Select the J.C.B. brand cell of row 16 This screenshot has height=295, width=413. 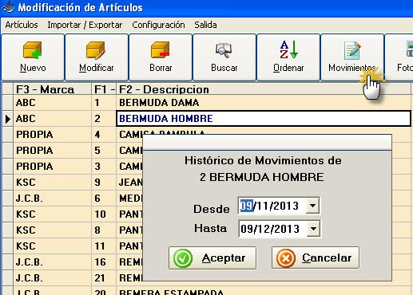(52, 262)
